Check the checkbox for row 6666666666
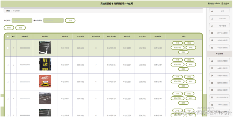This screenshot has width=233, height=117. [8, 82]
